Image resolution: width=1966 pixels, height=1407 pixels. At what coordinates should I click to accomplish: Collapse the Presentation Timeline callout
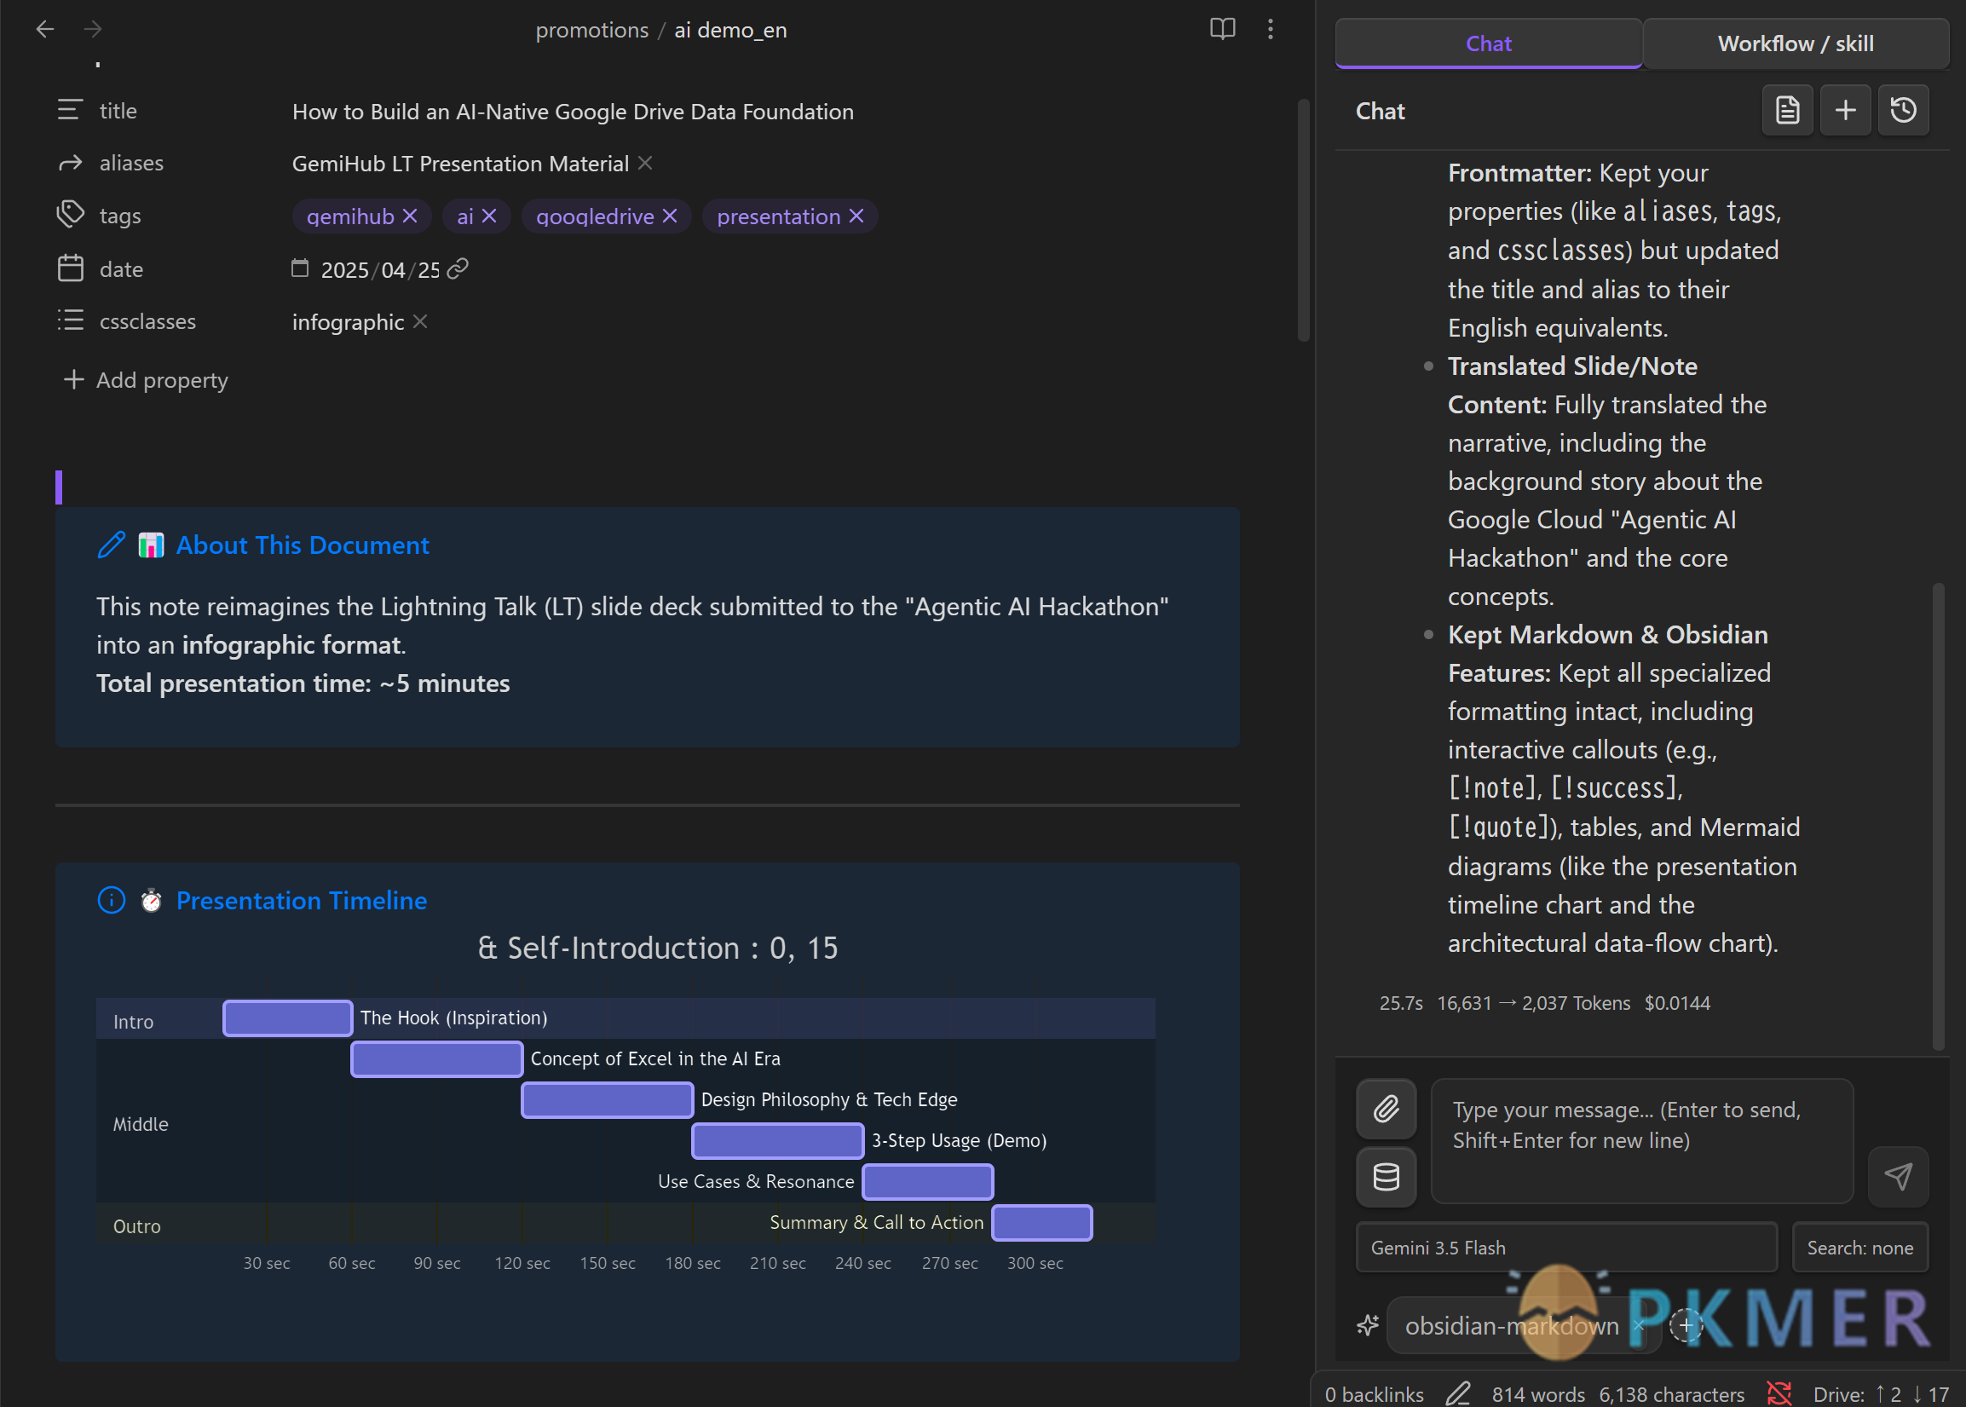(x=302, y=900)
